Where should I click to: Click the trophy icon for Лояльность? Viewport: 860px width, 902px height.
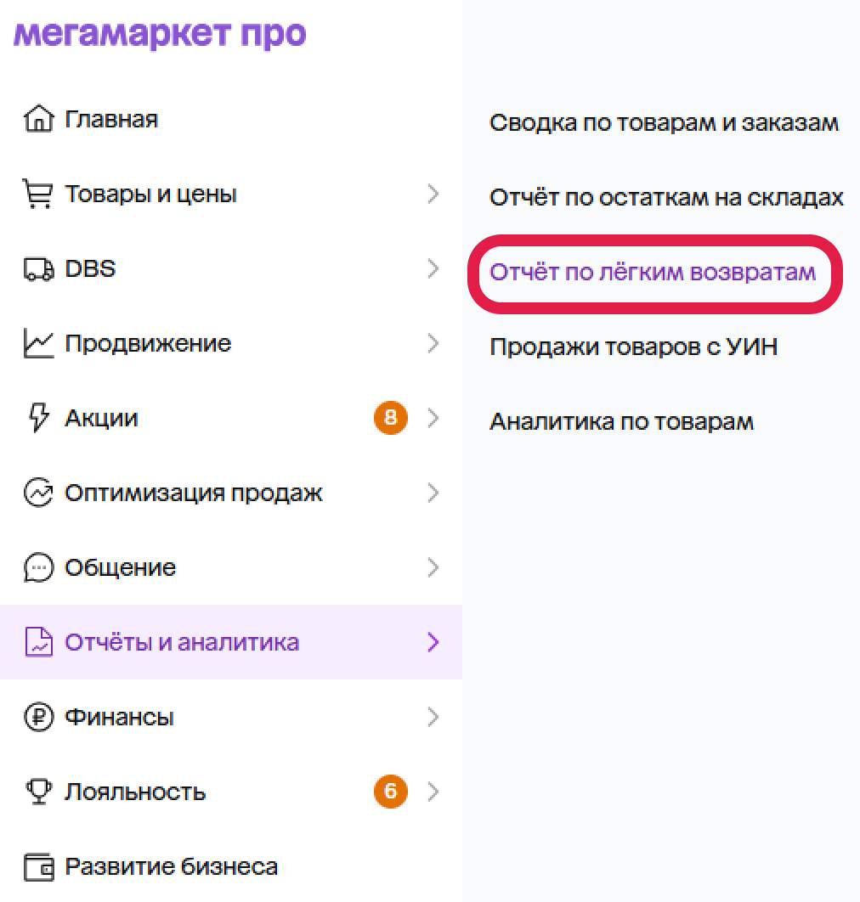click(38, 792)
